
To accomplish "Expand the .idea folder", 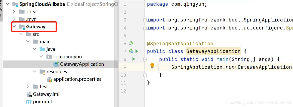I will [x=14, y=12].
